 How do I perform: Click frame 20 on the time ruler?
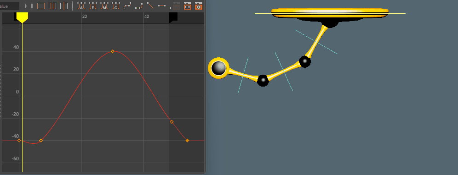[85, 16]
